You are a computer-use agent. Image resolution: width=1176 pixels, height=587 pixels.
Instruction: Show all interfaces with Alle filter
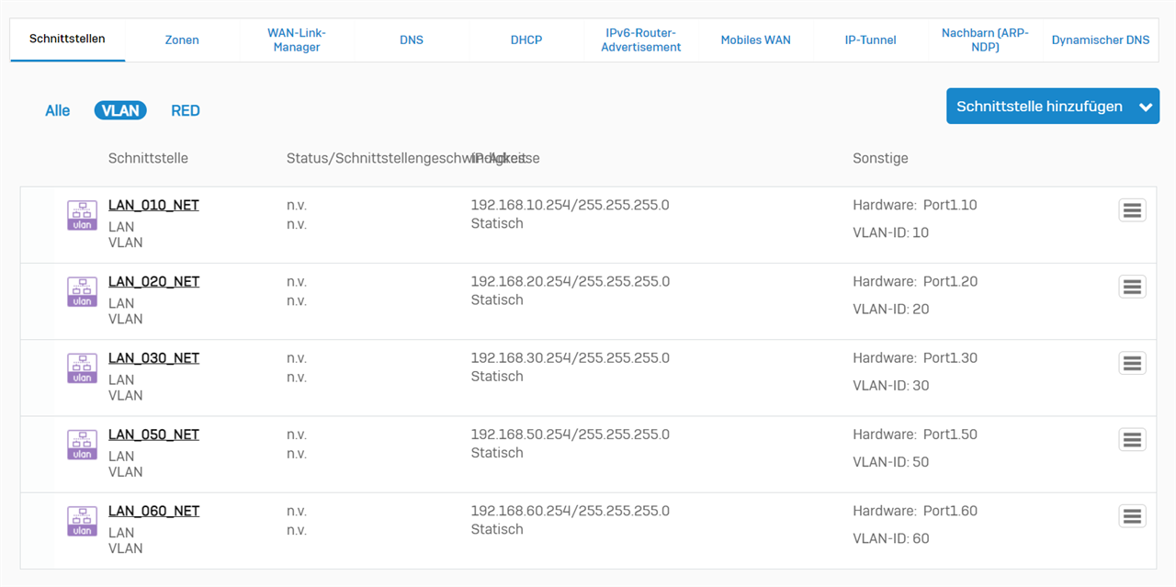[58, 110]
